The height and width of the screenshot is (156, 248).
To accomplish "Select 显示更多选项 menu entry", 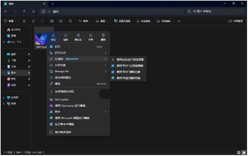I will click(x=78, y=132).
